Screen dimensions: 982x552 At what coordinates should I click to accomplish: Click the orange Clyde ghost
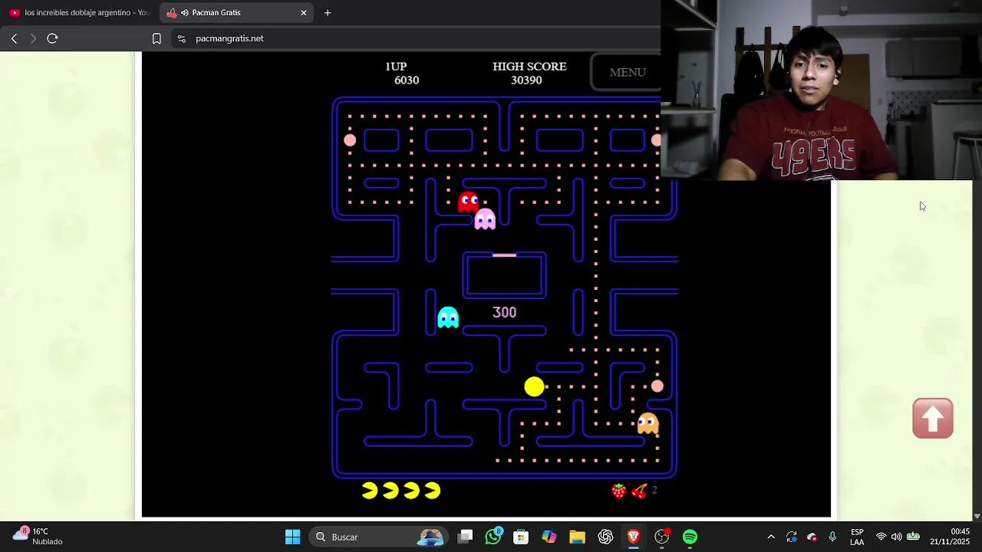point(648,423)
